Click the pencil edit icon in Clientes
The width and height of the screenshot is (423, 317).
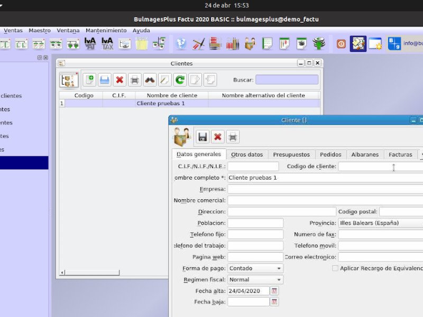pyautogui.click(x=165, y=80)
